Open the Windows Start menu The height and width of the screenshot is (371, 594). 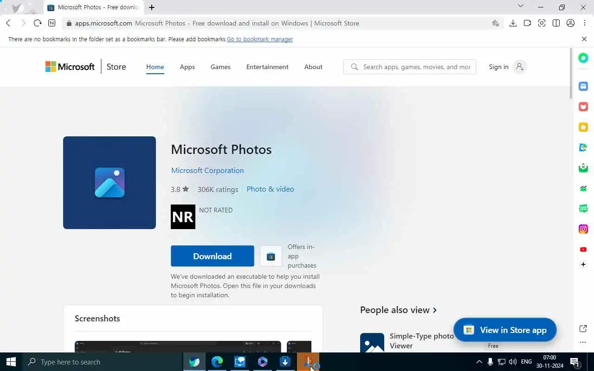click(11, 362)
